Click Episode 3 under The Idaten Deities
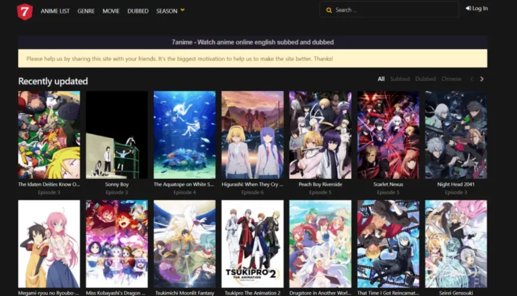 click(49, 192)
